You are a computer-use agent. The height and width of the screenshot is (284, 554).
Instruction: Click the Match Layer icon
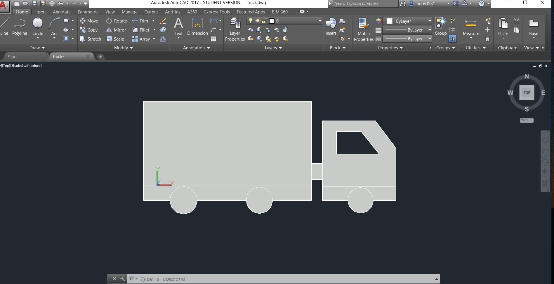[285, 39]
